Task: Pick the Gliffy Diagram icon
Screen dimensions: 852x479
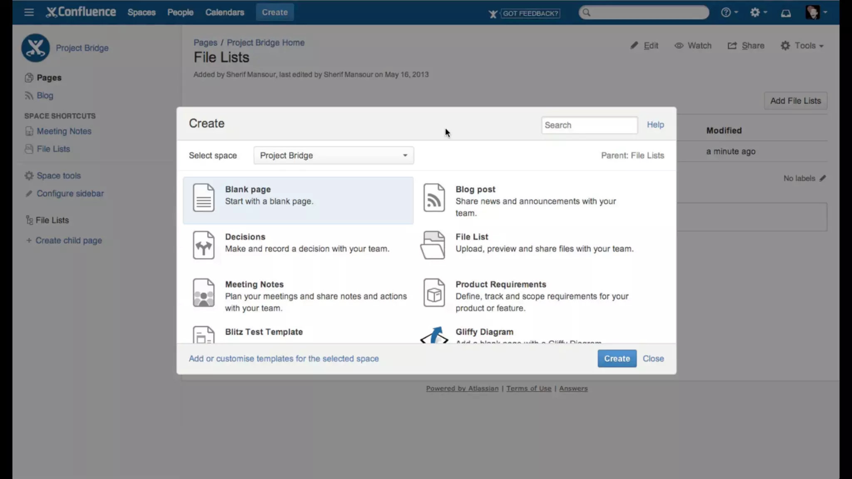Action: (x=434, y=335)
